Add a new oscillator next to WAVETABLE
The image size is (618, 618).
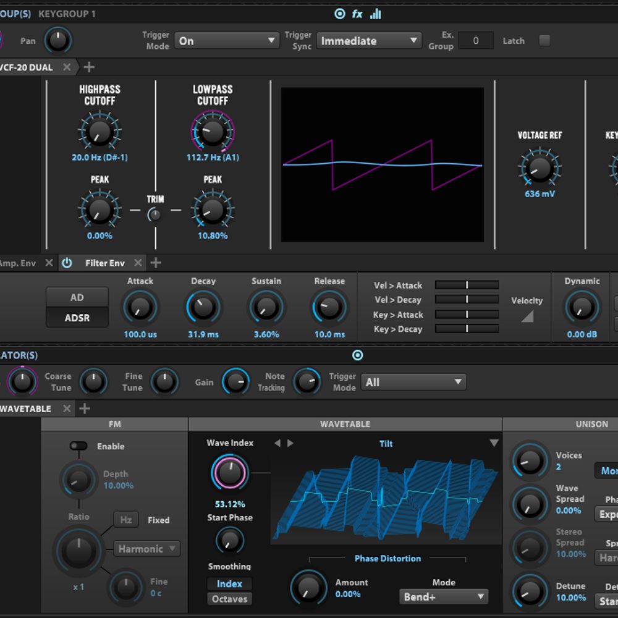pyautogui.click(x=85, y=408)
